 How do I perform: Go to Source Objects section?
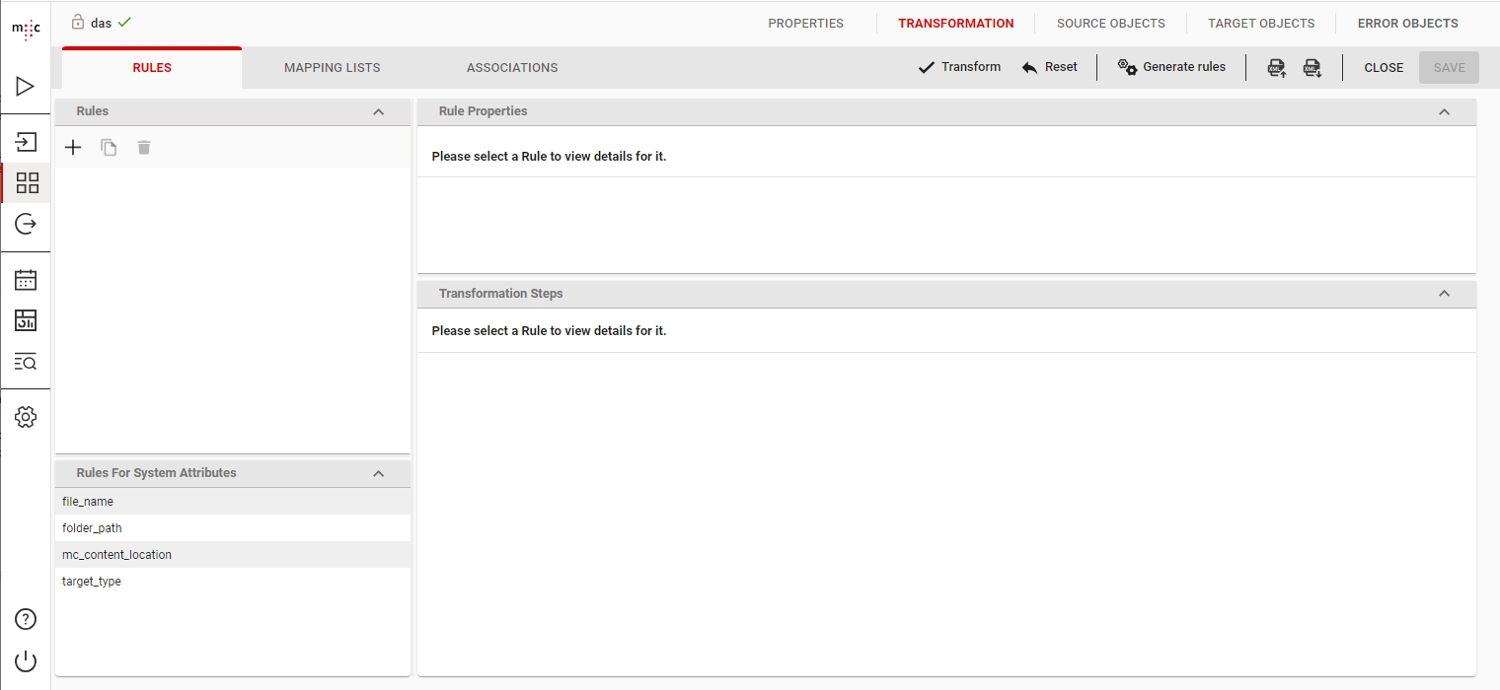coord(1110,24)
